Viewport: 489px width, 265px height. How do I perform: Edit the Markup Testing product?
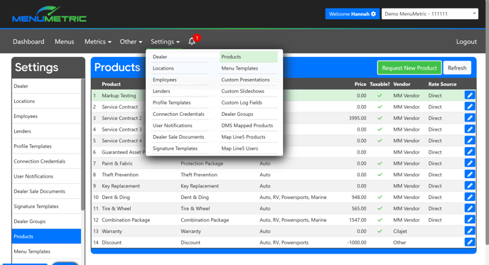470,95
